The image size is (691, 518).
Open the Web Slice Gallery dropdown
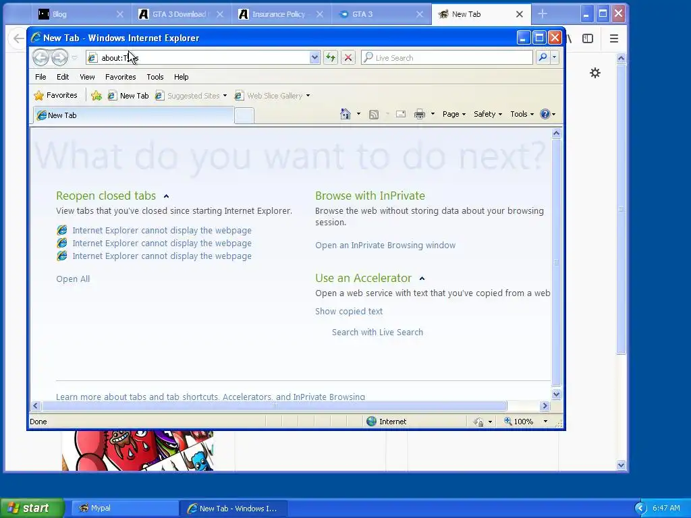[308, 96]
